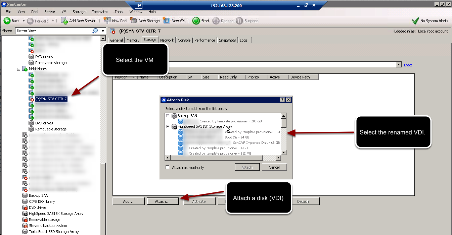
Task: Click the Activate button
Action: click(199, 201)
